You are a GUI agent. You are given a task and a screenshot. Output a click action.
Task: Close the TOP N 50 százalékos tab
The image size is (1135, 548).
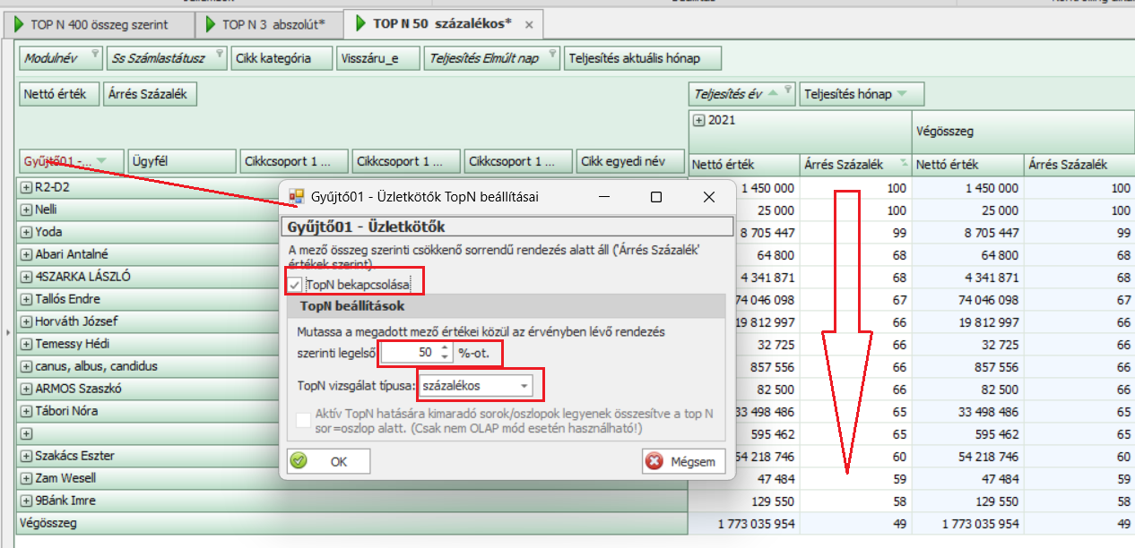(x=529, y=24)
